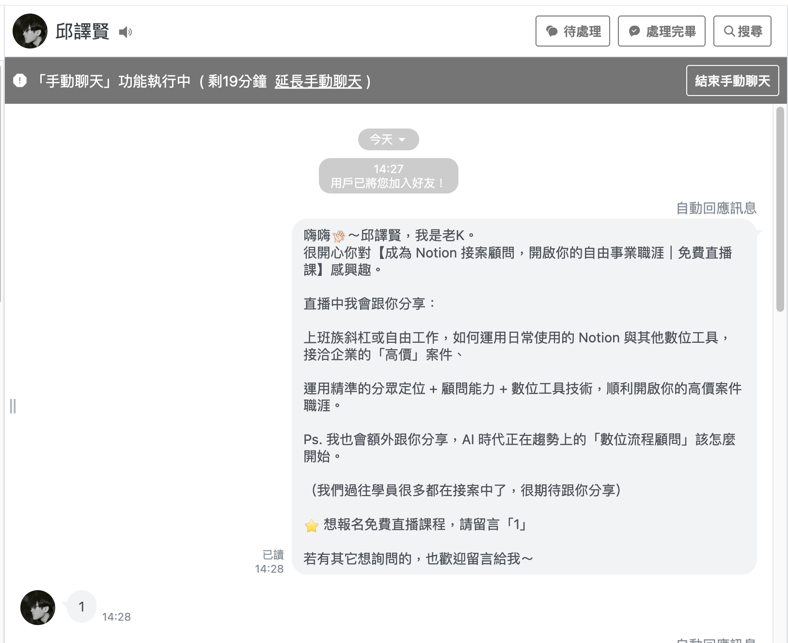The image size is (788, 643).
Task: Click the user avatar beside message "1"
Action: (38, 608)
